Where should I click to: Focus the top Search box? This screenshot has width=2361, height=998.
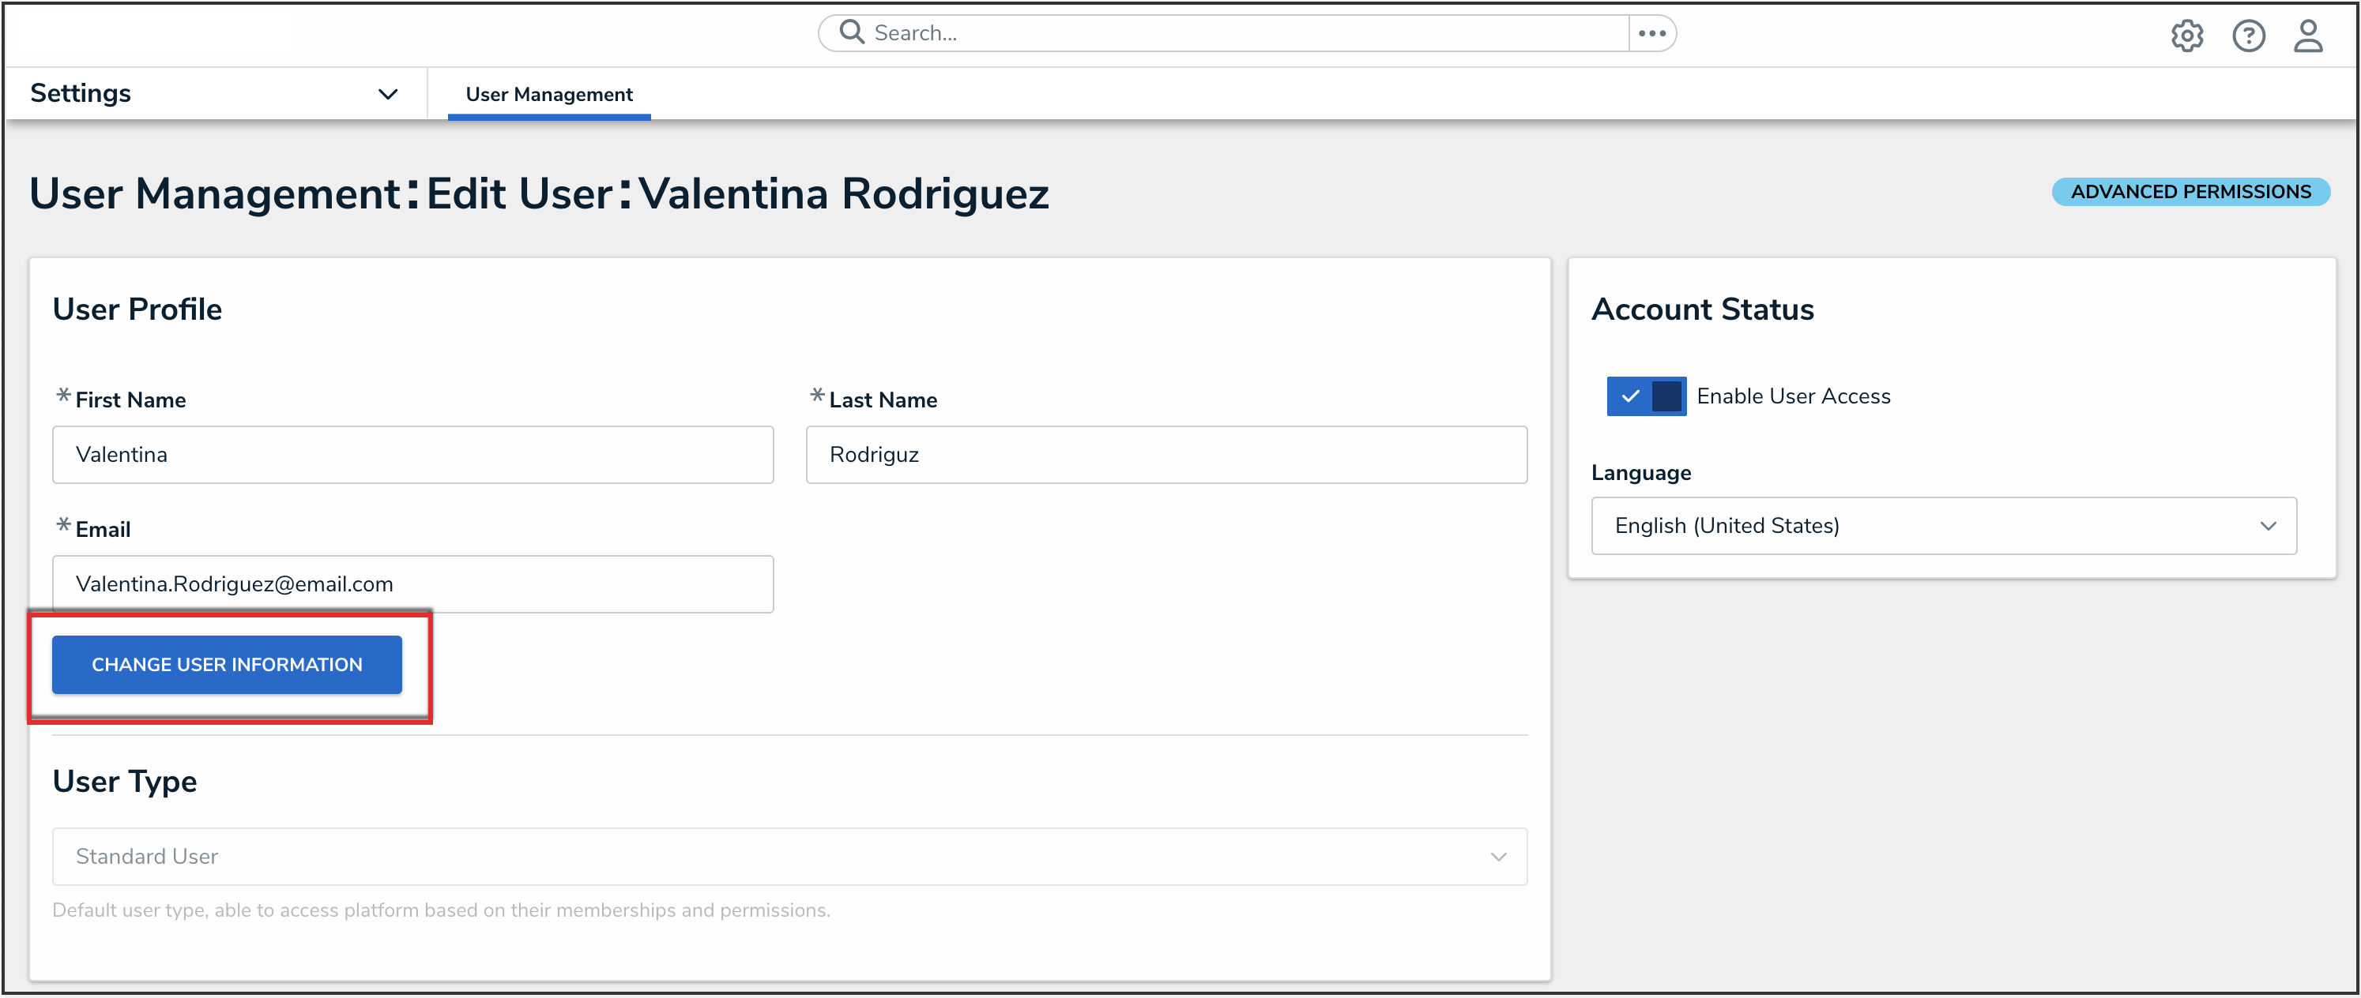(x=1237, y=33)
